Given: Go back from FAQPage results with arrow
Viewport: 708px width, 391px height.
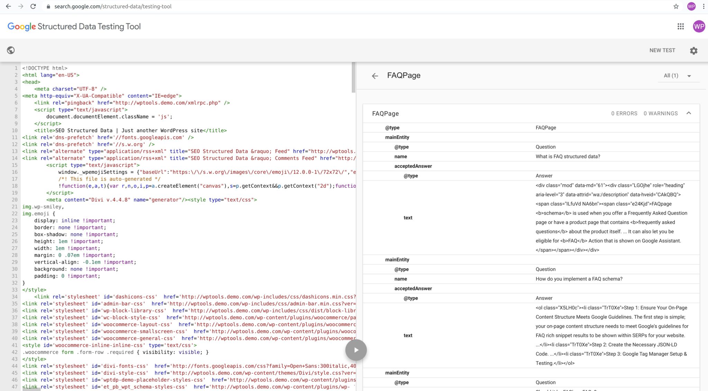Looking at the screenshot, I should (x=375, y=76).
